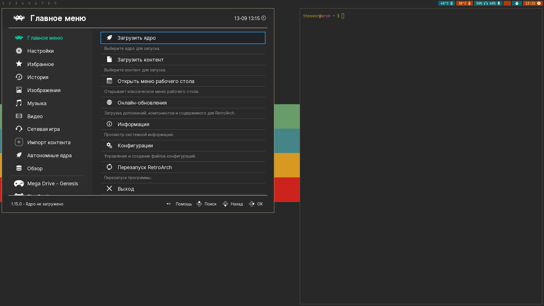Click Открыть меню рабочего стола
544x306 pixels.
156,81
